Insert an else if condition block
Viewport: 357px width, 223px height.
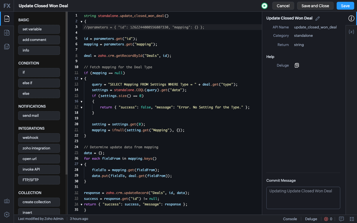(39, 83)
